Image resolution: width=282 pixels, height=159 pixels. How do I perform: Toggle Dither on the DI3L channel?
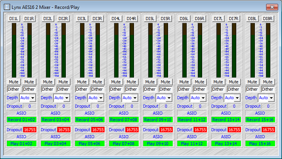(x=82, y=89)
